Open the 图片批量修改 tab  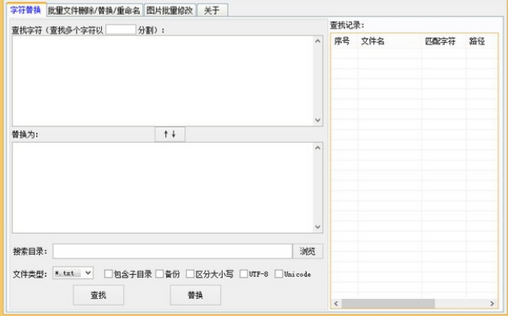pos(170,11)
